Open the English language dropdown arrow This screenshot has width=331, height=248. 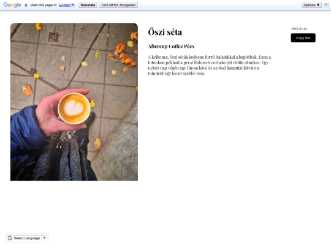tap(73, 5)
